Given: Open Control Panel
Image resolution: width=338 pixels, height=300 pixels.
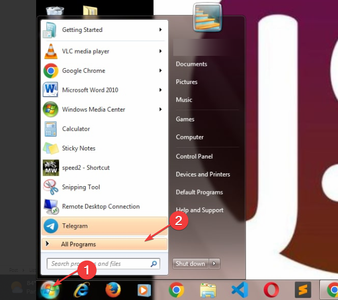Looking at the screenshot, I should pos(194,156).
